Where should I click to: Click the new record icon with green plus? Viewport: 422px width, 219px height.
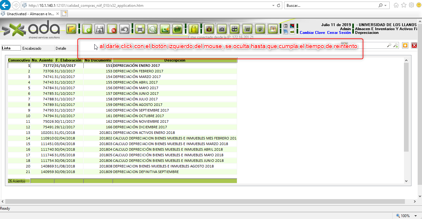point(87,29)
